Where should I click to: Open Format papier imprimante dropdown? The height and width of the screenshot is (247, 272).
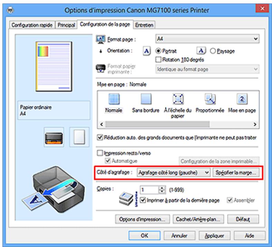[x=207, y=69]
